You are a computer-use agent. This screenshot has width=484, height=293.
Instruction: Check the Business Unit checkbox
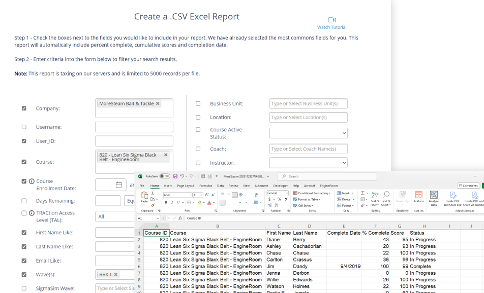[198, 104]
